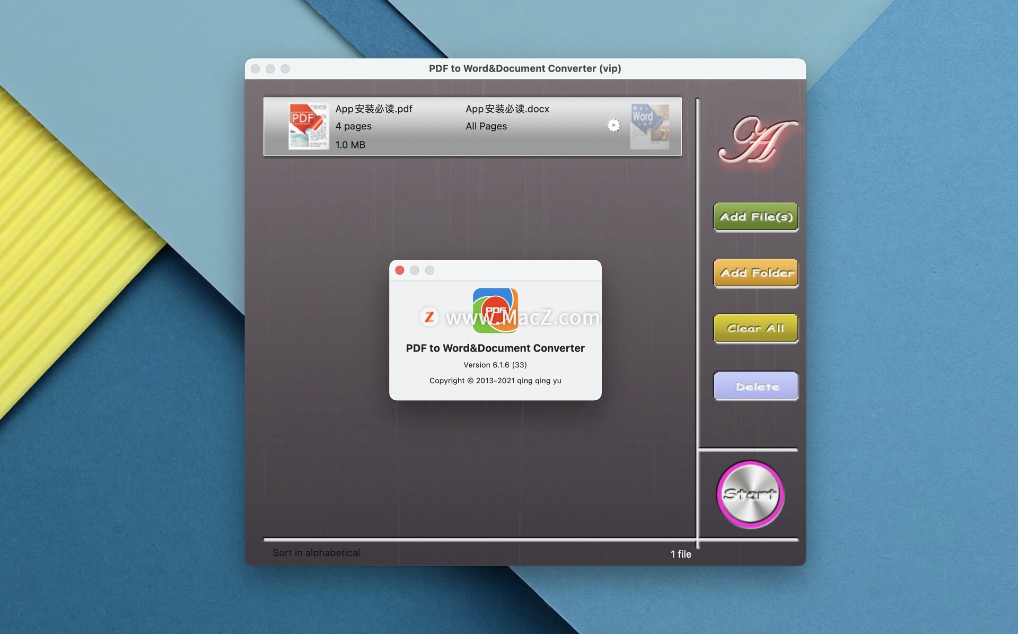The width and height of the screenshot is (1018, 634).
Task: Open settings gear for App安装必读.pdf row
Action: (x=613, y=126)
